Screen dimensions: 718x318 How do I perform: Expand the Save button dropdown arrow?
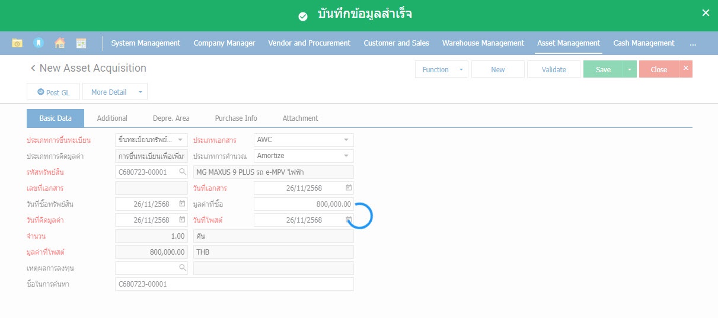tap(629, 69)
